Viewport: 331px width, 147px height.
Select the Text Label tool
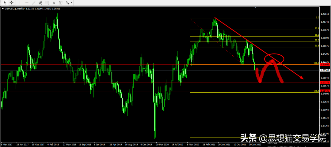coord(61,3)
